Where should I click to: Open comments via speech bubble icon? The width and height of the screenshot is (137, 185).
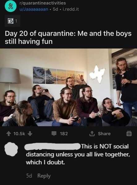tap(54, 134)
